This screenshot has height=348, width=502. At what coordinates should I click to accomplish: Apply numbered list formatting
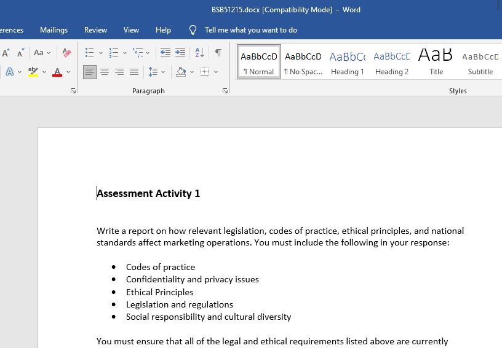coord(114,53)
